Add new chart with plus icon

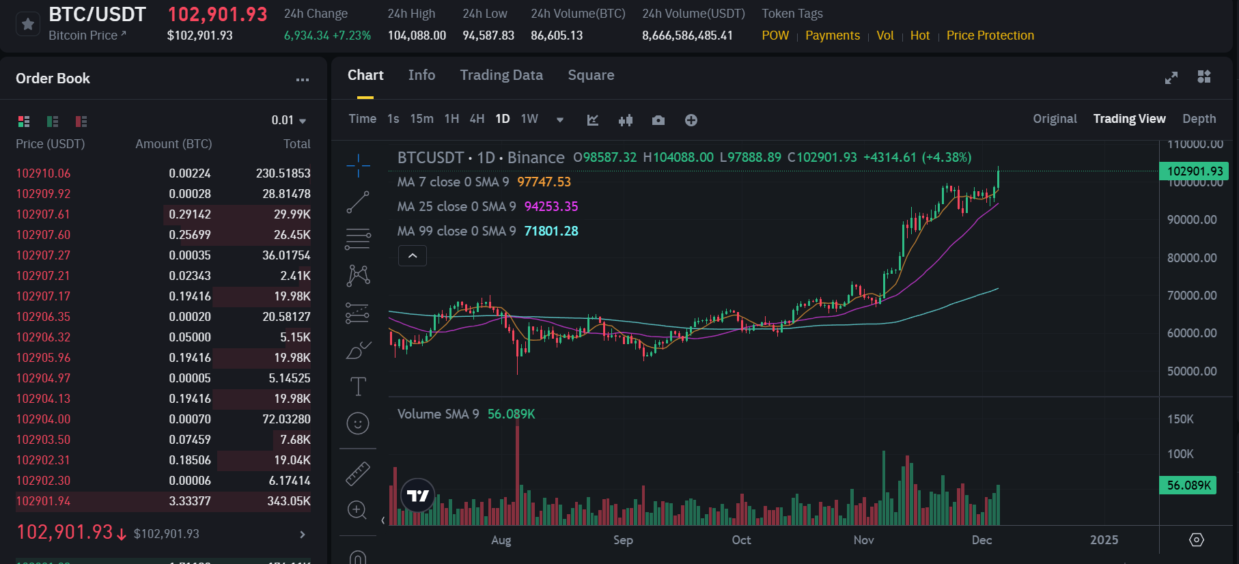(691, 120)
